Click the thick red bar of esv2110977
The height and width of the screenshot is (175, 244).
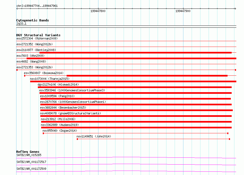pos(135,53)
